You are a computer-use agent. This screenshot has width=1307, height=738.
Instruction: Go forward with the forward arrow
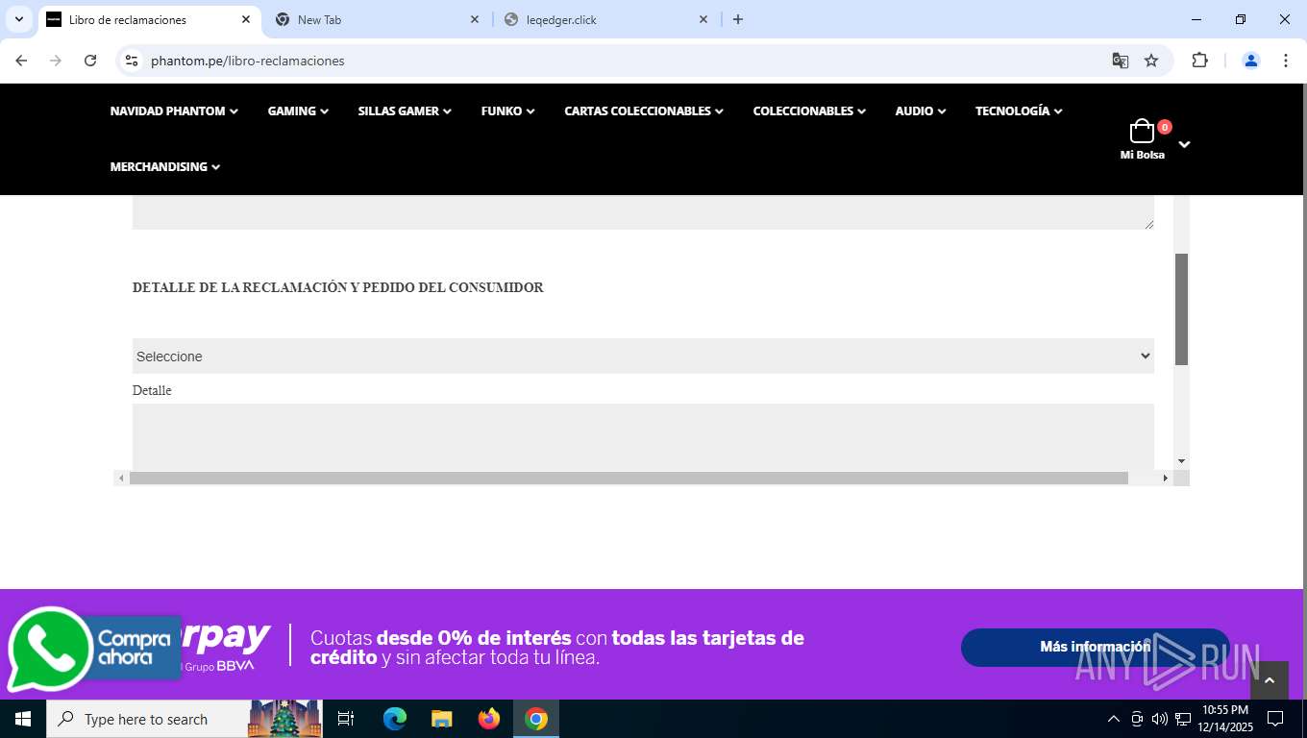tap(56, 61)
